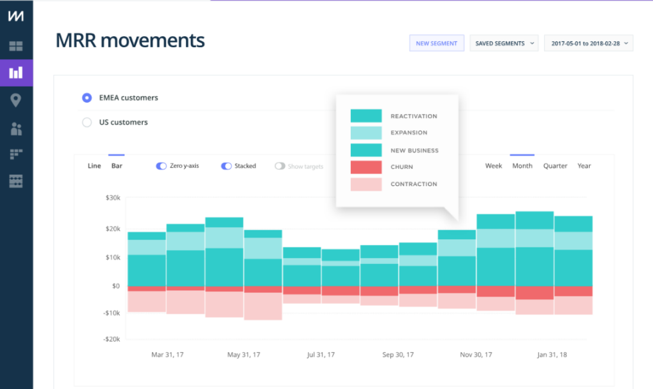Toggle the Stacked switch

point(226,166)
